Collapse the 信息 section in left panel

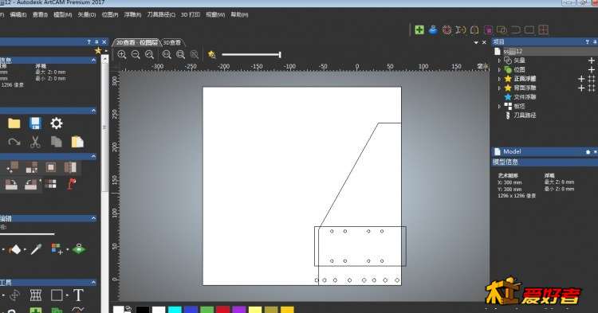[x=93, y=61]
